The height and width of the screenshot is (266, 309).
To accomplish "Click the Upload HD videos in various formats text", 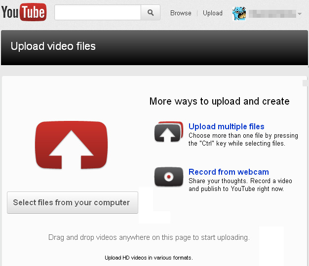I will point(149,258).
